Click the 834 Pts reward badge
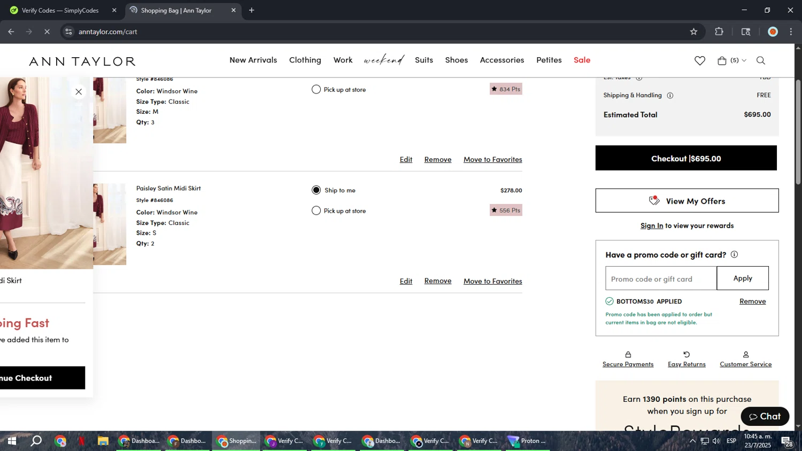Image resolution: width=802 pixels, height=451 pixels. click(x=506, y=89)
